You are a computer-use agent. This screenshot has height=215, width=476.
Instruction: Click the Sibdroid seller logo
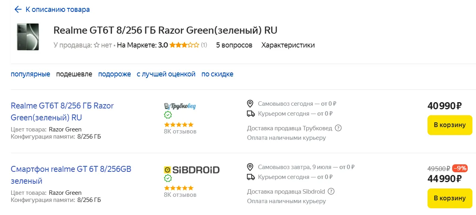coord(191,170)
